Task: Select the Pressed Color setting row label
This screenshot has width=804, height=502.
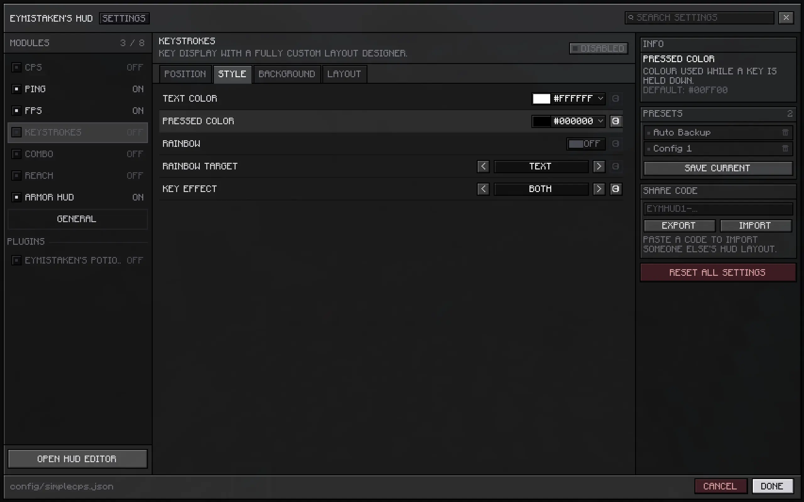Action: pyautogui.click(x=198, y=121)
